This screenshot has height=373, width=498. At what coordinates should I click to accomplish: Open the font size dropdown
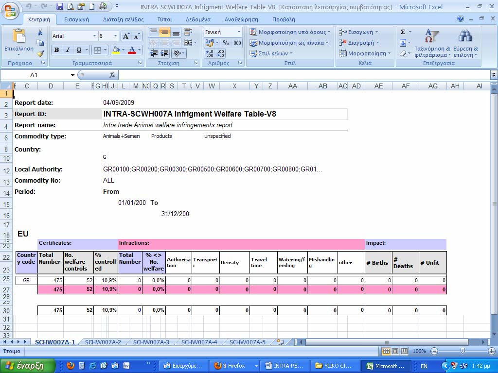tap(115, 36)
